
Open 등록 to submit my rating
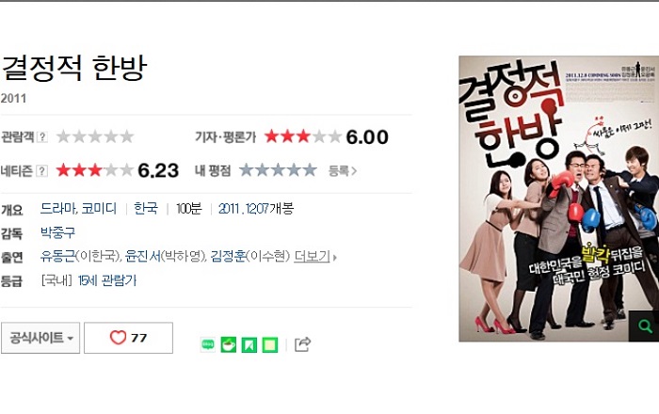click(x=343, y=171)
